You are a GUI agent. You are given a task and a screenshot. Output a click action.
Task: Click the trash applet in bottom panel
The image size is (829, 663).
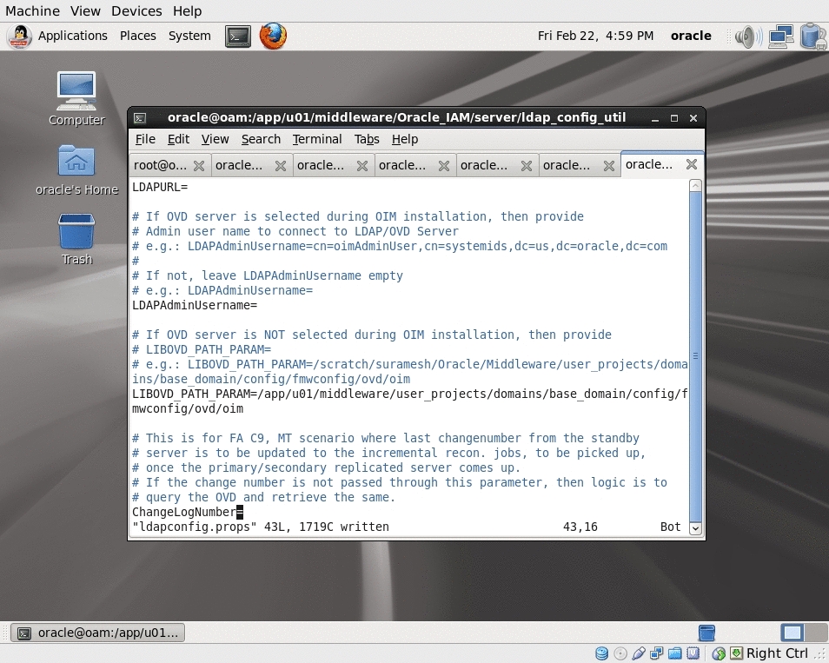tap(706, 633)
